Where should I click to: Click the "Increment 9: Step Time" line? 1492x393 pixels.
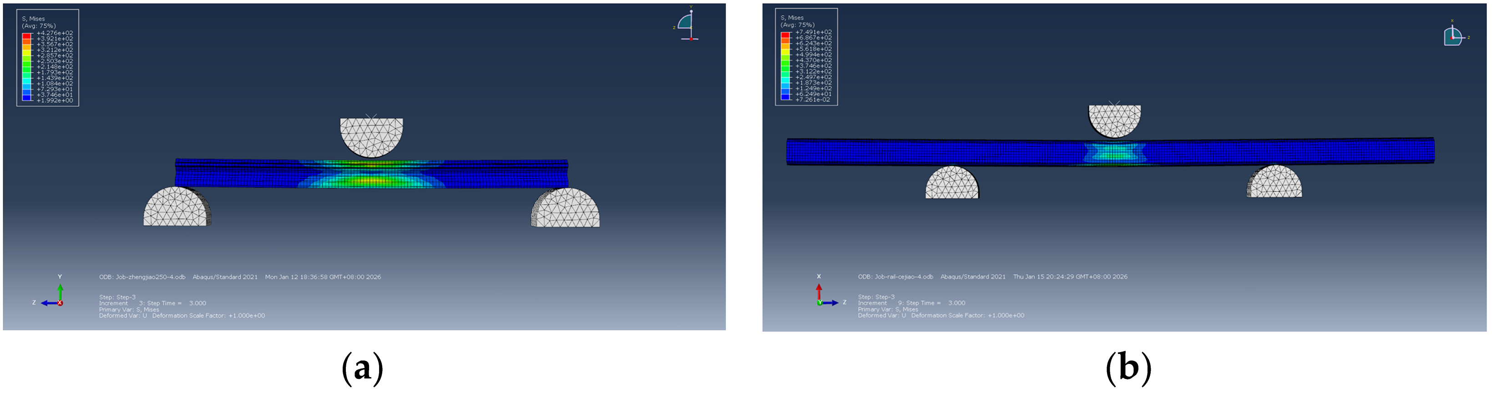[912, 303]
